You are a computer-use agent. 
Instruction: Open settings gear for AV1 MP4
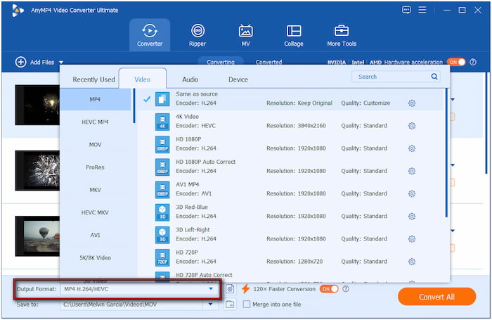click(412, 194)
